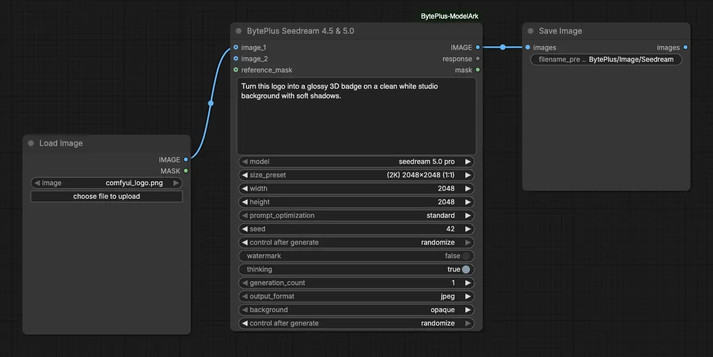This screenshot has height=357, width=713.
Task: Click the prompt text area
Action: pos(356,116)
